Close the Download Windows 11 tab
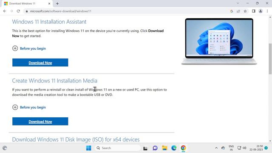The height and width of the screenshot is (153, 272). pos(49,3)
